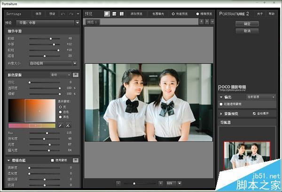Screen dimensions: 282x192
Task: Click the 取消 cancel button
Action: point(247,31)
